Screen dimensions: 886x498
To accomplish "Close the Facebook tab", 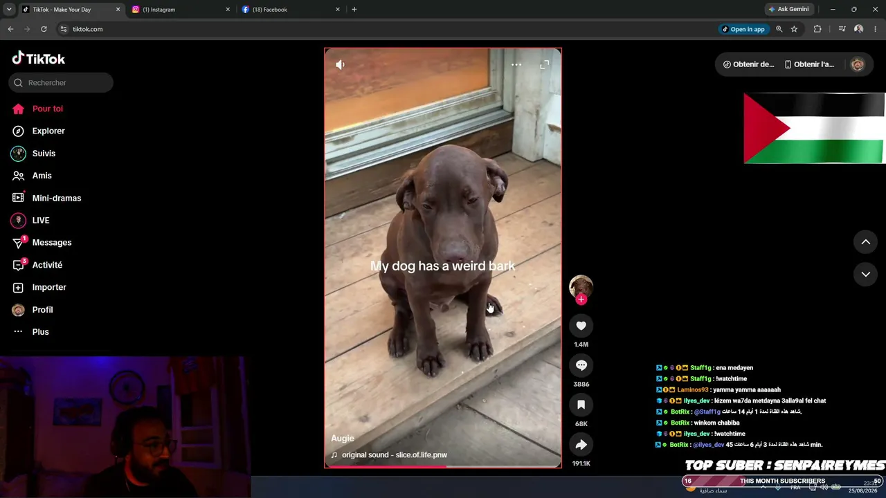I will point(338,10).
